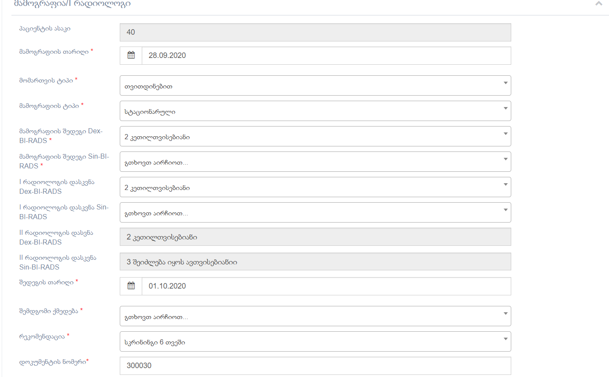
Task: Click the document number field 300030
Action: (315, 366)
